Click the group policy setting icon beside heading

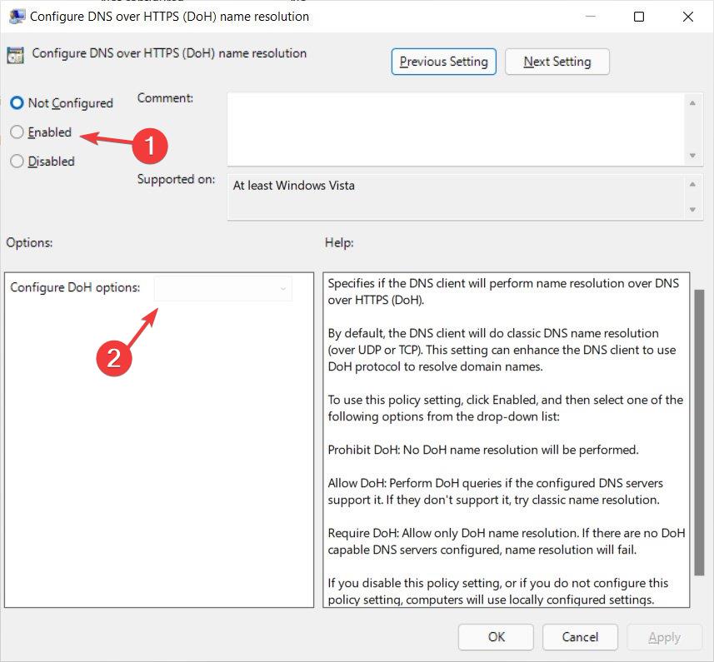coord(14,53)
